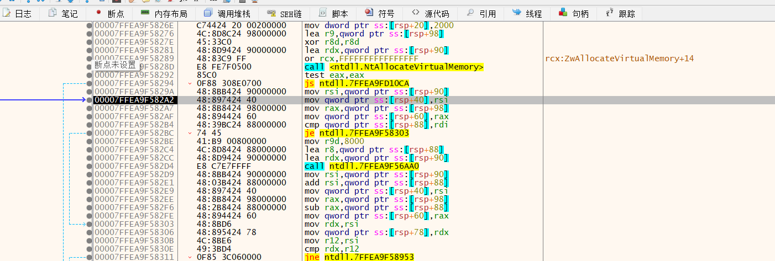Toggle breakpoint dot at address 00007FFEA9F5826E
This screenshot has width=775, height=261.
tap(90, 25)
